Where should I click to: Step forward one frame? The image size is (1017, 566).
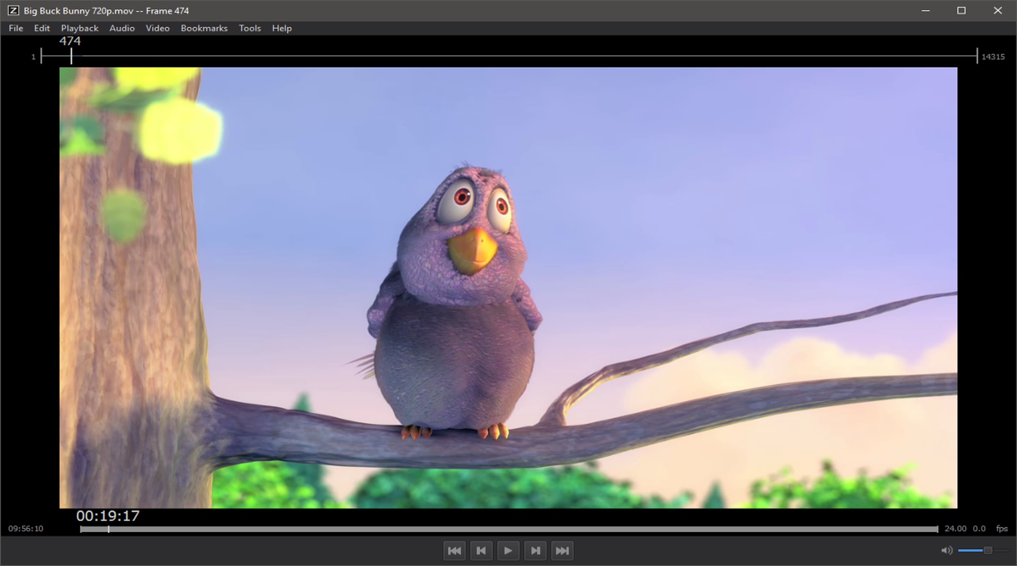point(535,550)
